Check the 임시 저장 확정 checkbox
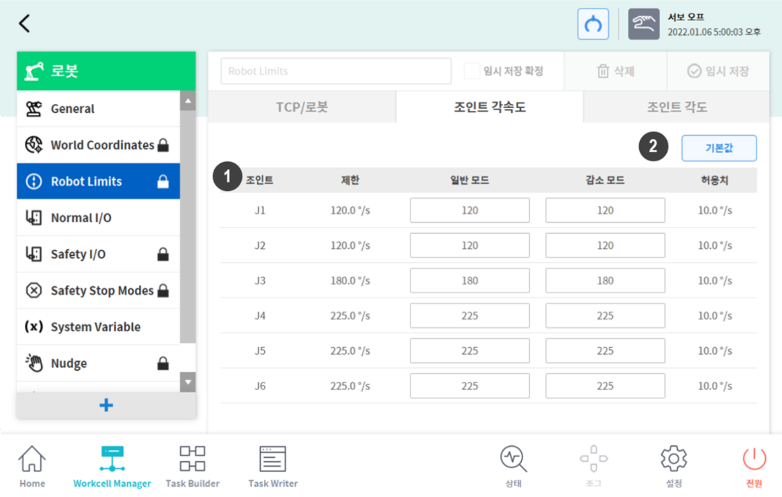Image resolution: width=782 pixels, height=497 pixels. pyautogui.click(x=471, y=71)
